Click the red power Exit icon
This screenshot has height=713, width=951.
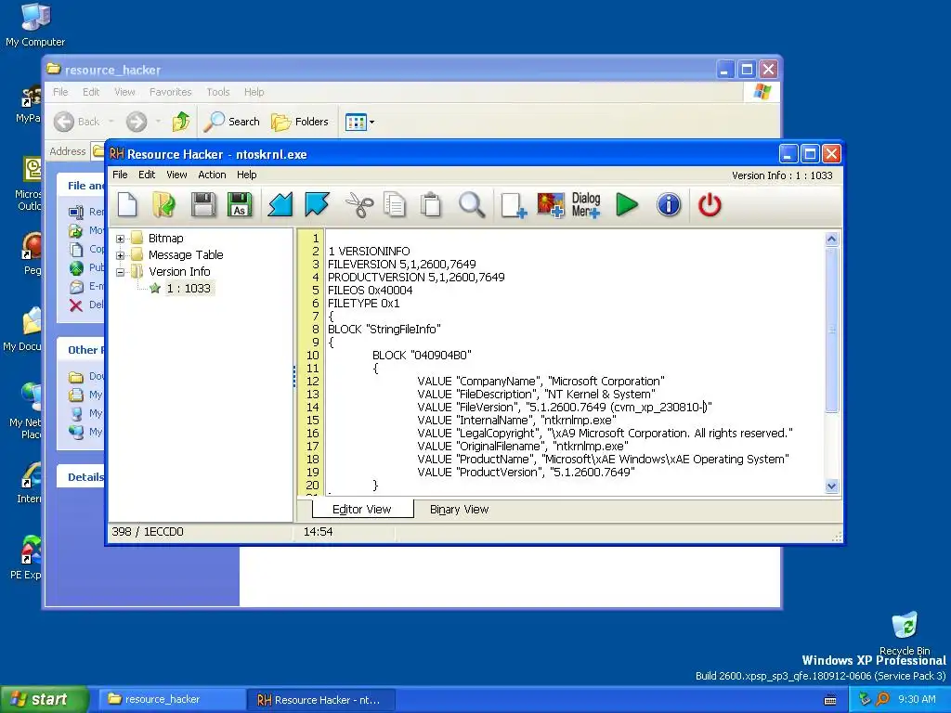coord(710,205)
